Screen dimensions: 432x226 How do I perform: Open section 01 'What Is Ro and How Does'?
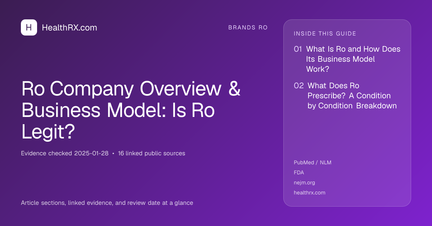353,59
